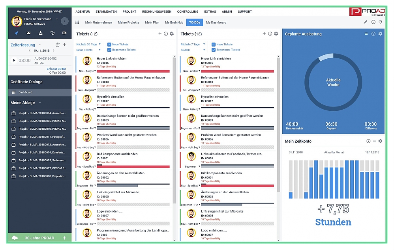This screenshot has width=394, height=250.
Task: Click the pencil edit icon at top right
Action: coord(366,22)
